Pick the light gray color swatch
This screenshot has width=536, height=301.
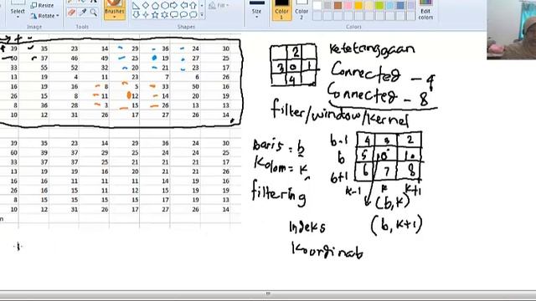327,6
